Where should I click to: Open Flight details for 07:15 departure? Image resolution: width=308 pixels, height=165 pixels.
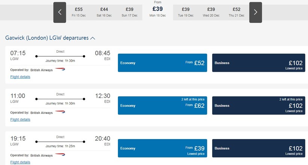click(20, 77)
